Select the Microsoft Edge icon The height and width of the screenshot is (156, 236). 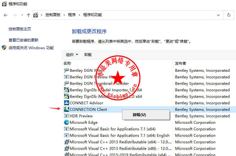tap(66, 122)
